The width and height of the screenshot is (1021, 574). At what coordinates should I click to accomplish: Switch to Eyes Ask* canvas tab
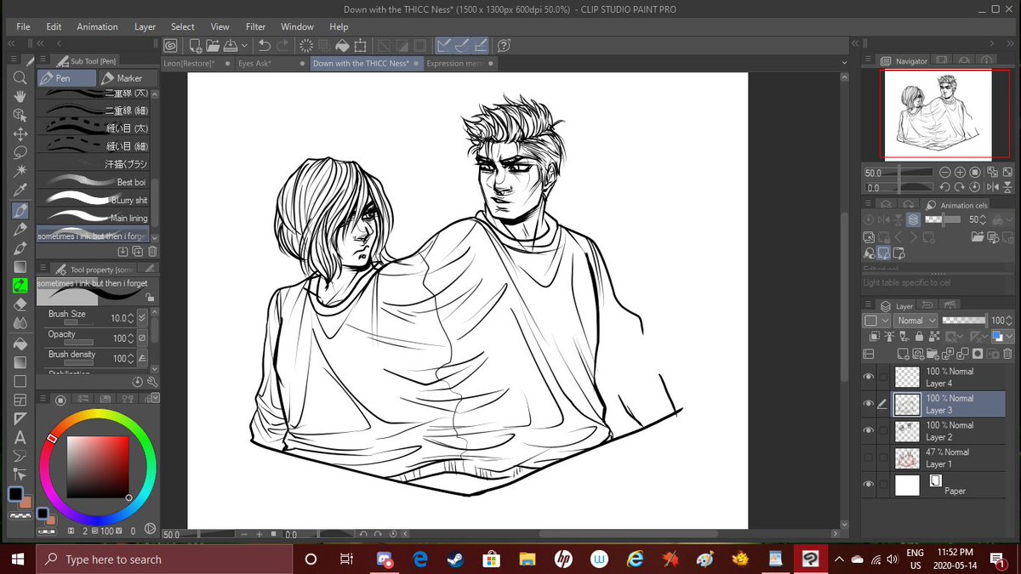pyautogui.click(x=272, y=63)
